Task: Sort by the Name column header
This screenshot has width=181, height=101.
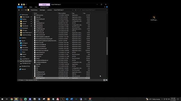Action: pyautogui.click(x=46, y=13)
